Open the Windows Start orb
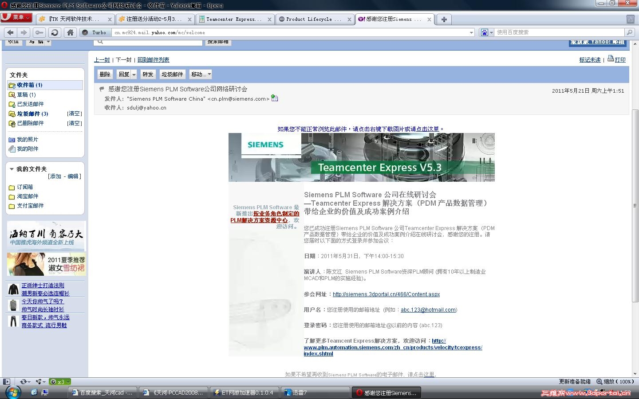Viewport: 639px width, 399px height. click(x=13, y=392)
